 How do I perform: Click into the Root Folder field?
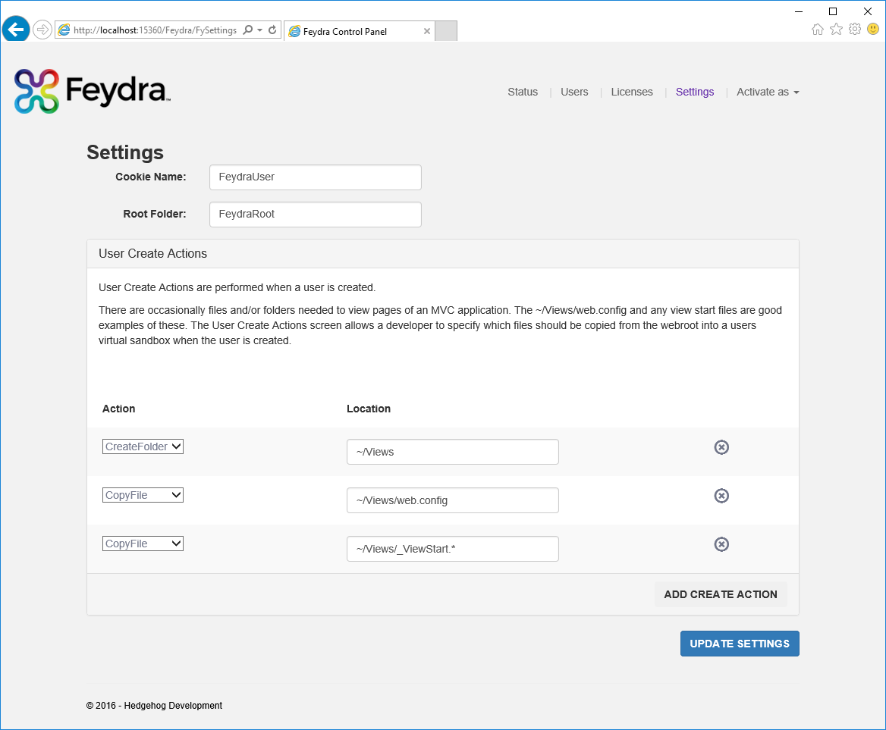point(316,215)
